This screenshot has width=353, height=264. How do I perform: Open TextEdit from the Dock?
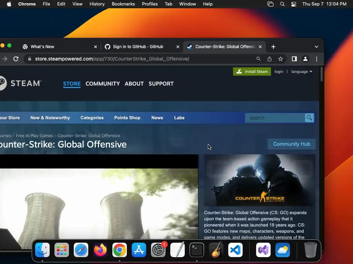(178, 250)
